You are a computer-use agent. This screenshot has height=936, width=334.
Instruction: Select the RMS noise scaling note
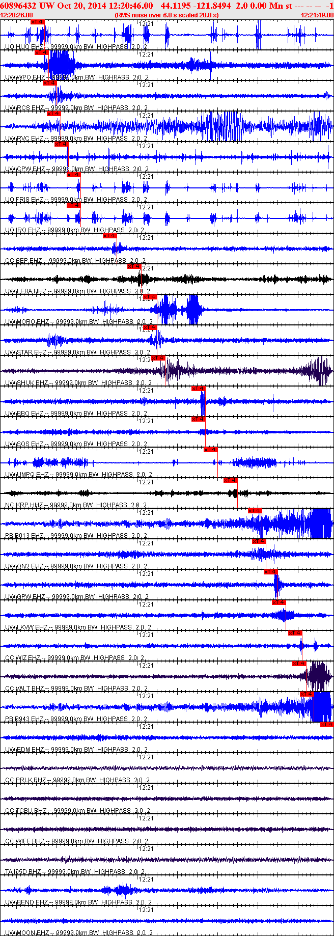(167, 15)
